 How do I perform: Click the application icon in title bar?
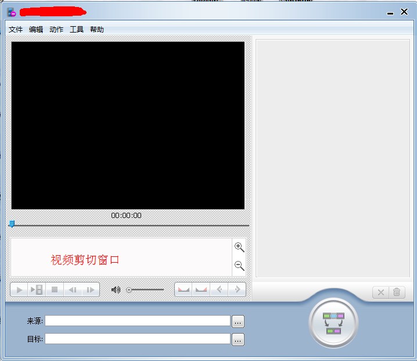[12, 12]
